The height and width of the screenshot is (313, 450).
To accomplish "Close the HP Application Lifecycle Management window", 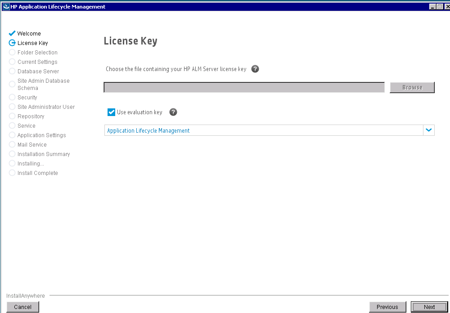I will tap(447, 7).
